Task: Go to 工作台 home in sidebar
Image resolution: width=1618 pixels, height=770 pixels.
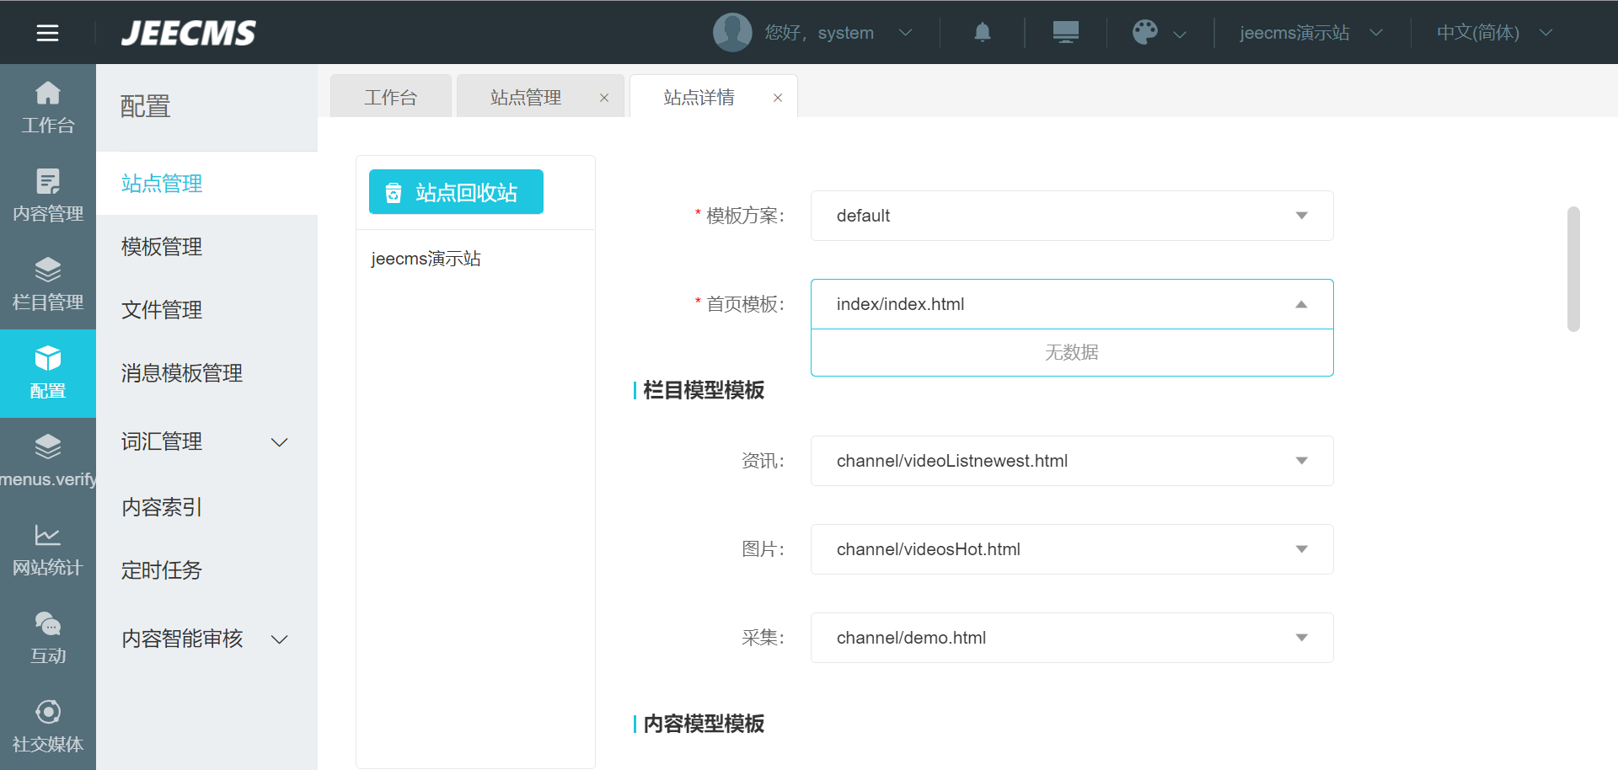Action: (48, 108)
